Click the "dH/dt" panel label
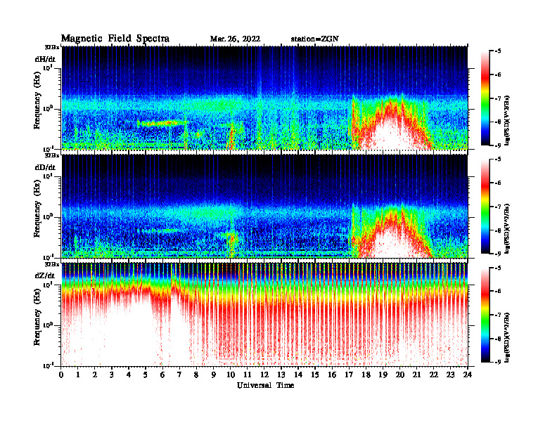Image resolution: width=557 pixels, height=430 pixels. pos(45,59)
